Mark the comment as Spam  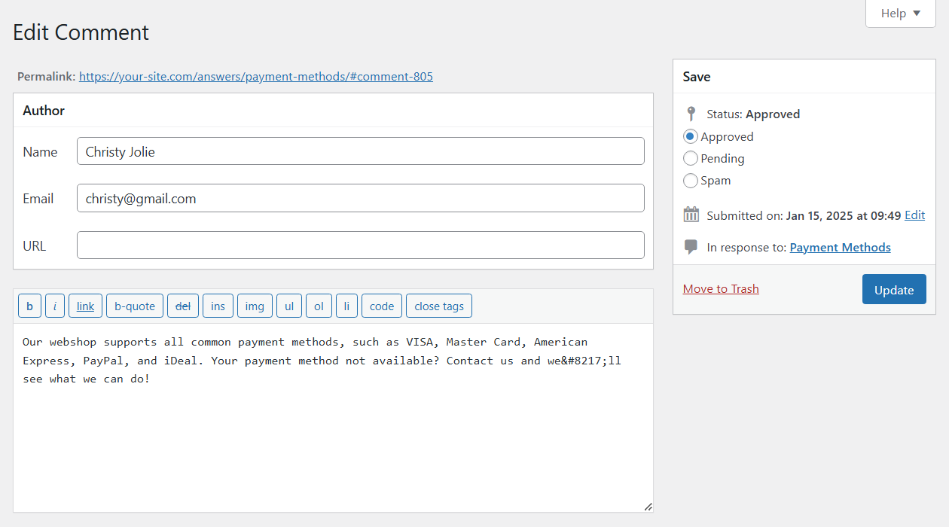click(x=690, y=181)
